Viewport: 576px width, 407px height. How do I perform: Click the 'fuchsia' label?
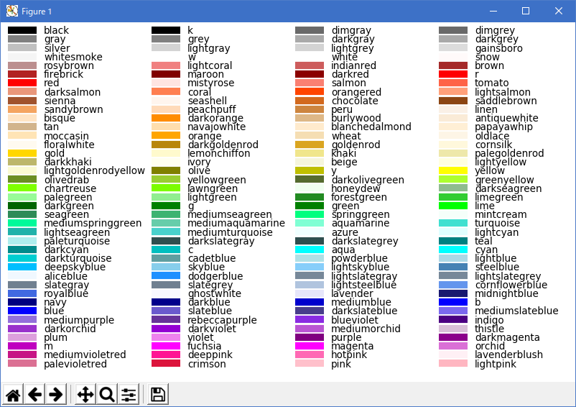[x=204, y=347]
